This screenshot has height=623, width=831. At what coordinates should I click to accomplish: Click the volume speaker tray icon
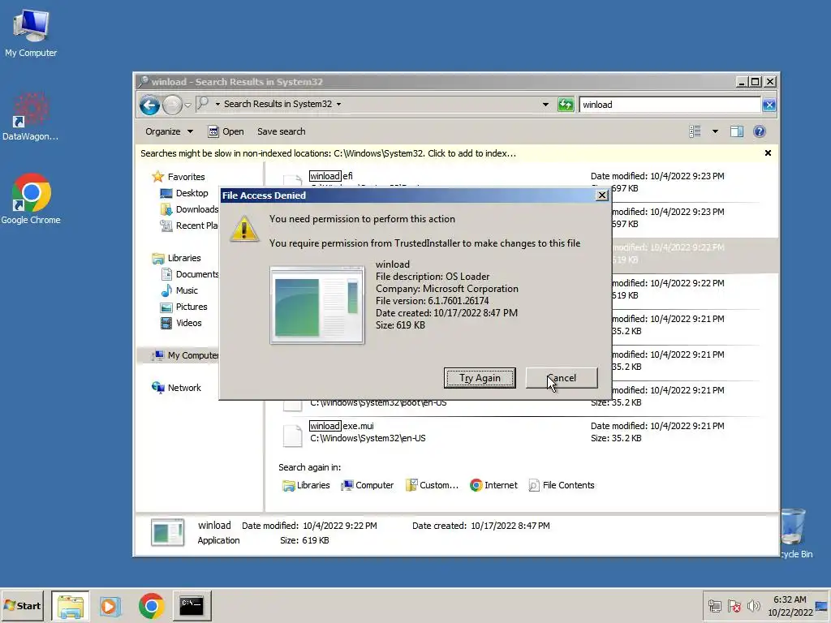pyautogui.click(x=753, y=606)
